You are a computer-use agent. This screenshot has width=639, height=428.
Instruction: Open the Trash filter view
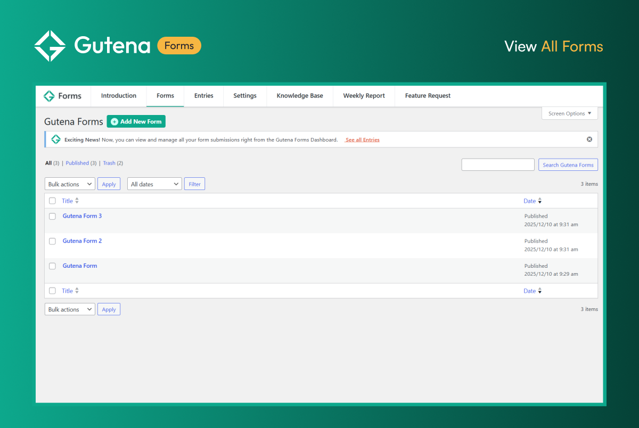(109, 163)
